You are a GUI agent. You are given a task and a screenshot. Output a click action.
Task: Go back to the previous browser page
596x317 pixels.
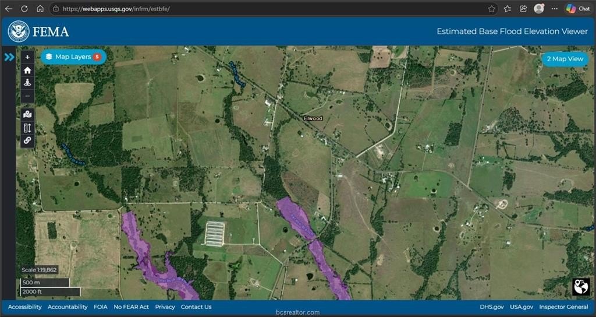click(x=8, y=8)
